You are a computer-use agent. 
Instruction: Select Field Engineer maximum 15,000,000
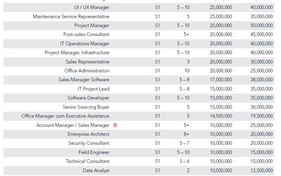click(262, 152)
